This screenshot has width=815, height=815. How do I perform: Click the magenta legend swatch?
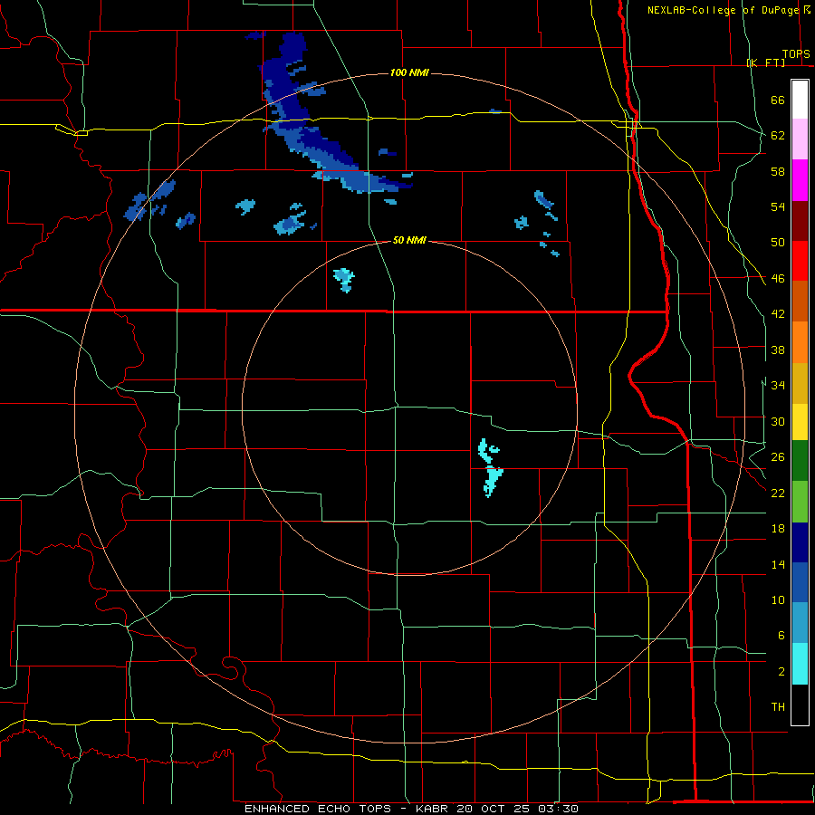[x=800, y=180]
